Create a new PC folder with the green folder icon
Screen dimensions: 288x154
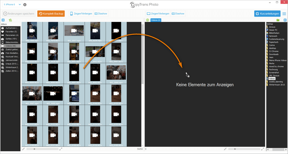point(278,20)
